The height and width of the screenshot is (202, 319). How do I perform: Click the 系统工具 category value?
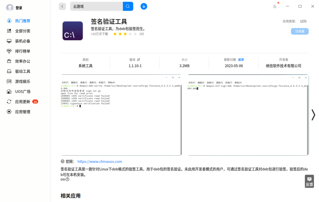pyautogui.click(x=85, y=66)
